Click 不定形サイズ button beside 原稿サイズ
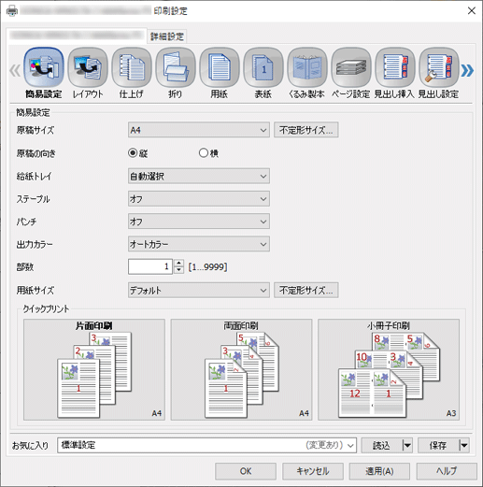 306,130
